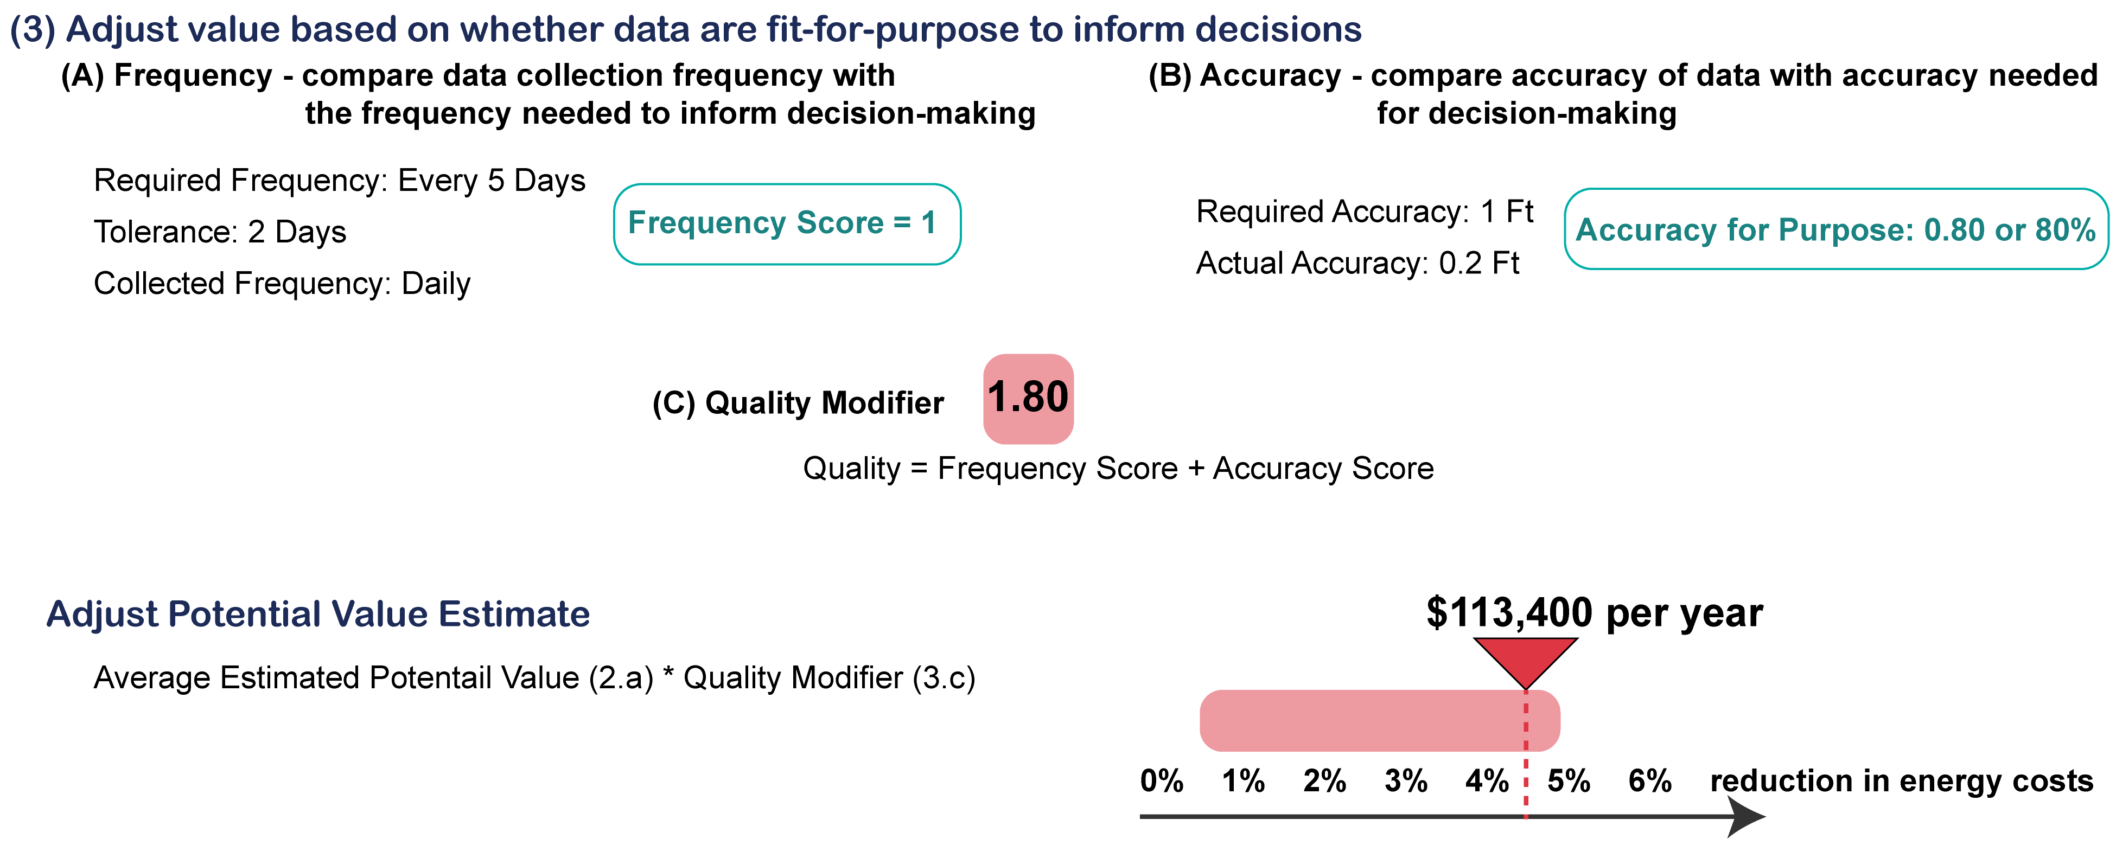Click the Frequency Score = 1 box
The height and width of the screenshot is (845, 2116).
(787, 224)
